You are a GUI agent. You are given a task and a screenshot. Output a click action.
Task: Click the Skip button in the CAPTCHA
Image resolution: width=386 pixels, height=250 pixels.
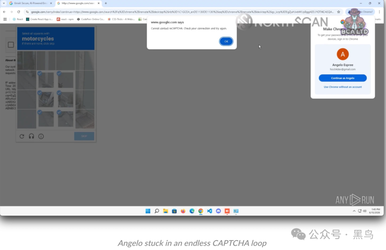[x=84, y=136]
